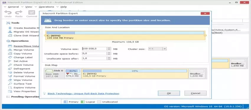The image size is (251, 110).
Task: Click the Tools section header icon
Action: click(x=8, y=23)
